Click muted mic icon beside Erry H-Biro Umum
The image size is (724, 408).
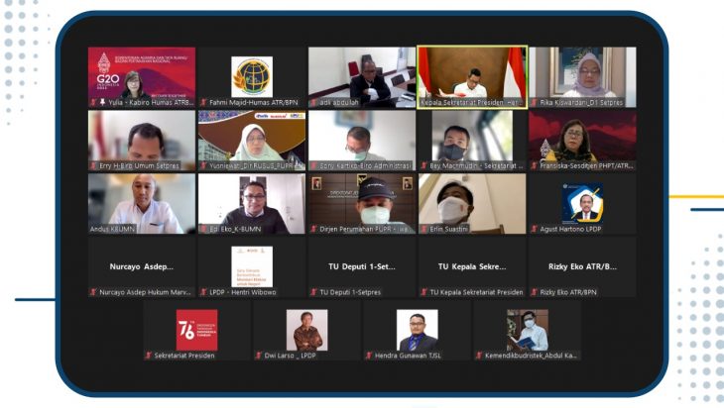(94, 165)
